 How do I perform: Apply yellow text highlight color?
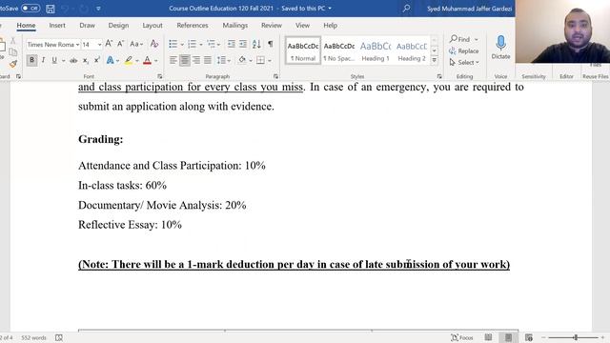pos(129,60)
